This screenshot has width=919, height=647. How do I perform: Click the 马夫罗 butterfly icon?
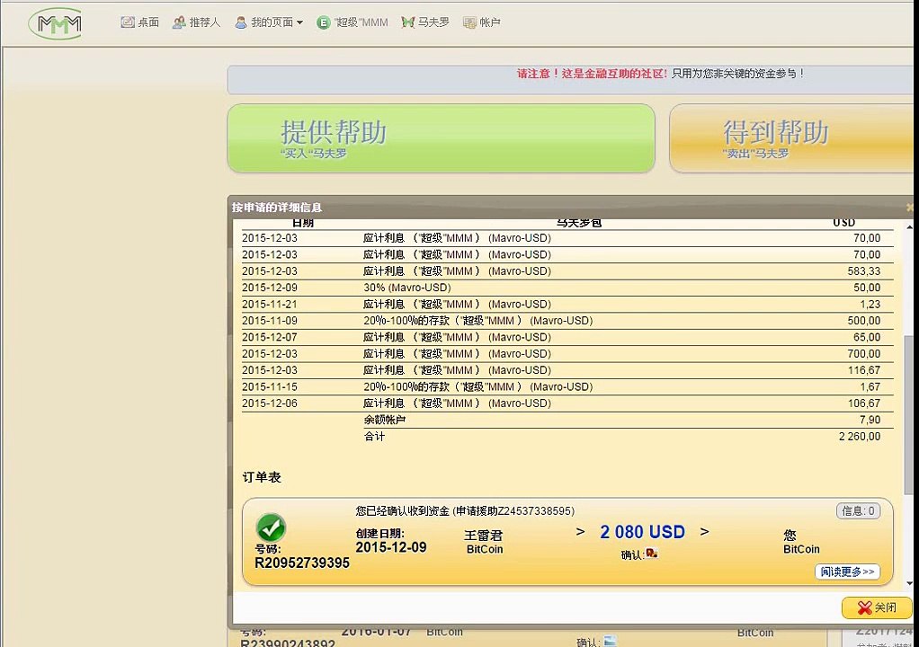click(408, 22)
